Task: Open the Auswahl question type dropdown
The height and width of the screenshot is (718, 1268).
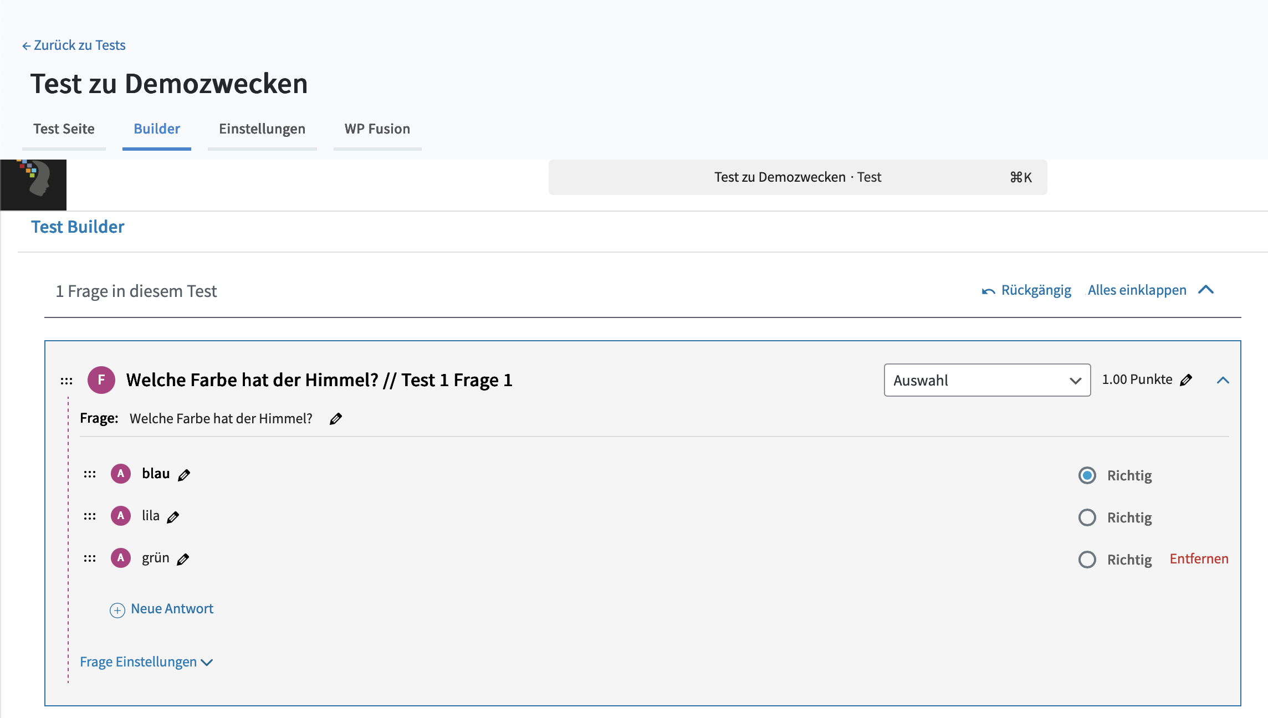Action: coord(988,380)
